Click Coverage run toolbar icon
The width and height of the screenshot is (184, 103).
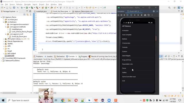click(32, 8)
